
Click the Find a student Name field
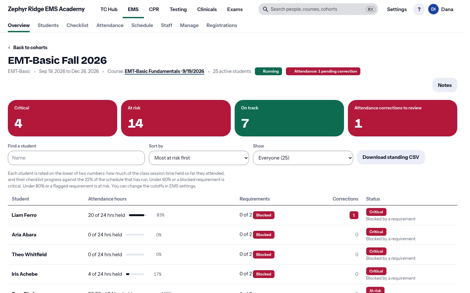76,158
